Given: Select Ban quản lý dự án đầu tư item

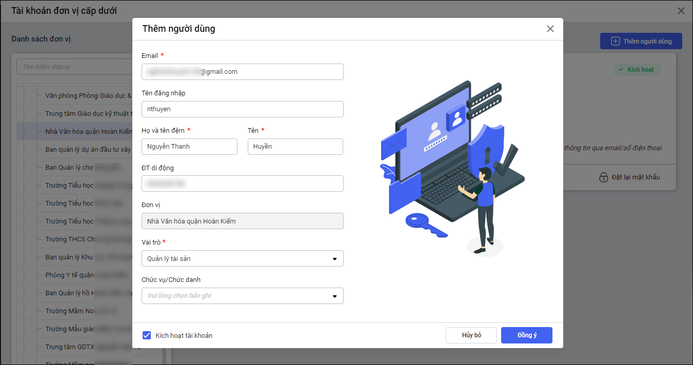Looking at the screenshot, I should click(89, 149).
